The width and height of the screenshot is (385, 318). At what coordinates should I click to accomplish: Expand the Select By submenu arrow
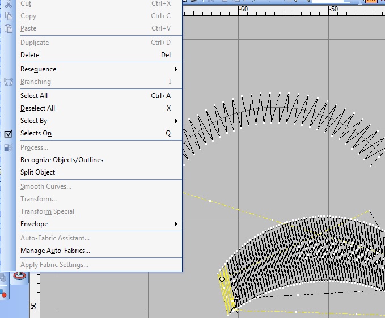coord(176,121)
